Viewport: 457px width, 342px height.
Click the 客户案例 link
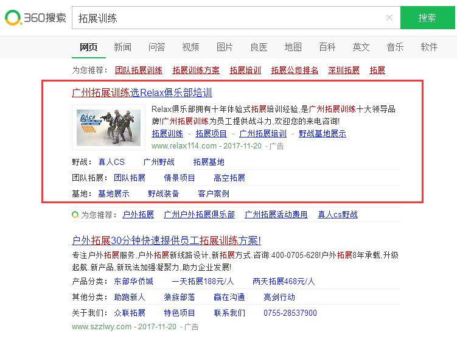[x=214, y=194]
